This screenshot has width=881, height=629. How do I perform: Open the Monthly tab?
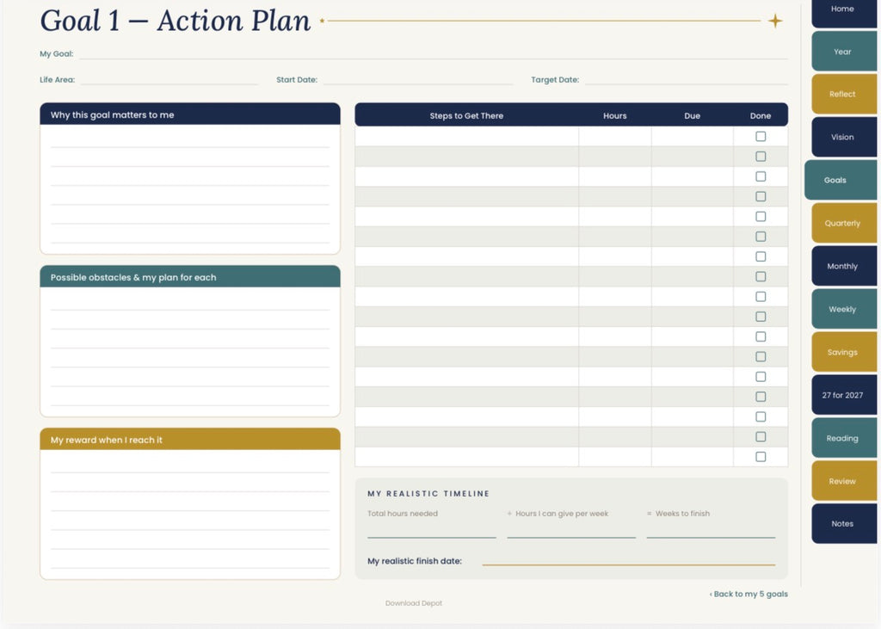tap(843, 266)
